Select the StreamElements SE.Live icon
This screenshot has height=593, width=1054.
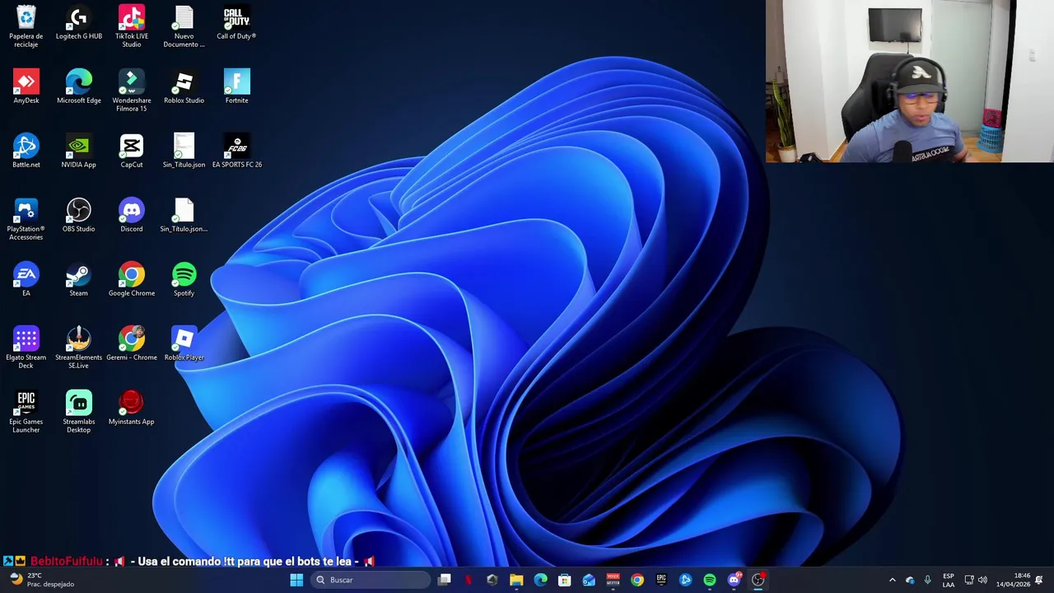click(x=79, y=348)
